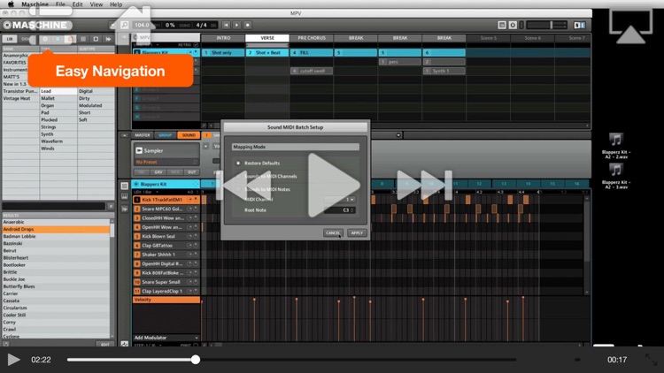Select Scene 5 header
664x373 pixels.
point(488,38)
